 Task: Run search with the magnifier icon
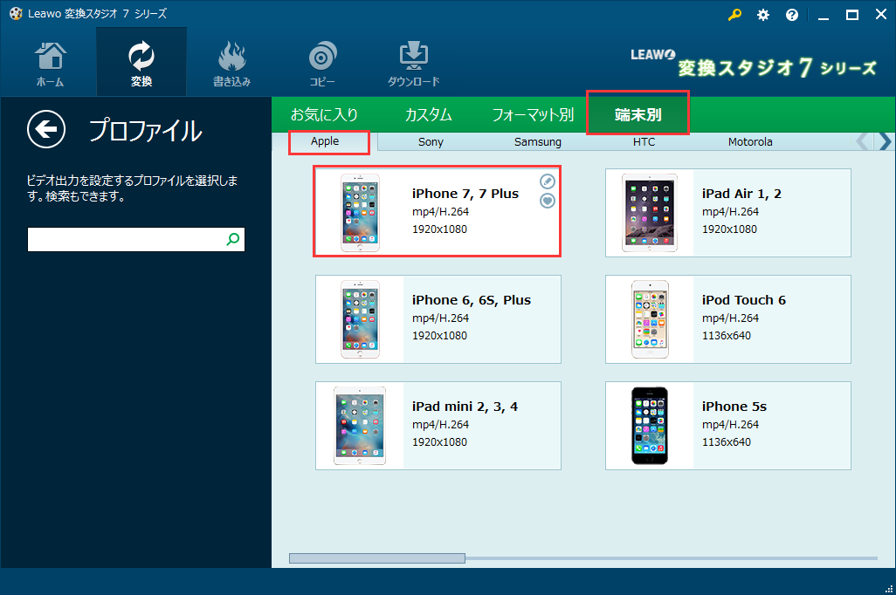pyautogui.click(x=233, y=238)
